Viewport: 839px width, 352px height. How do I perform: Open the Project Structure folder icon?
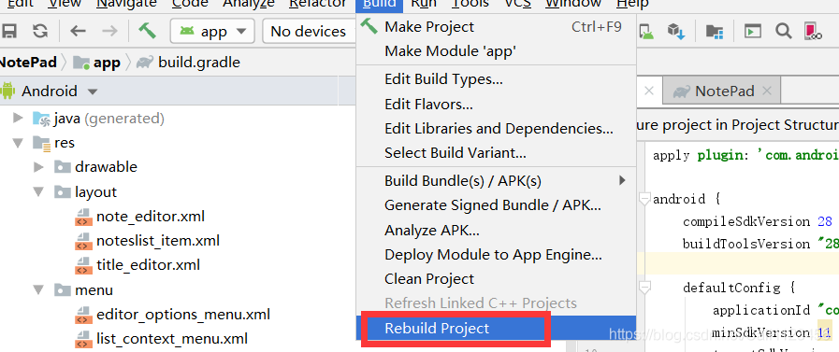(715, 32)
